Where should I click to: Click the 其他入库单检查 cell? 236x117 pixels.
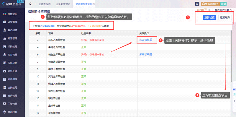tap(57, 69)
